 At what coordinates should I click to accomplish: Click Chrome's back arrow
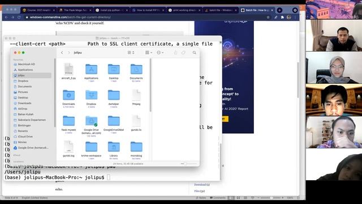pos(6,17)
